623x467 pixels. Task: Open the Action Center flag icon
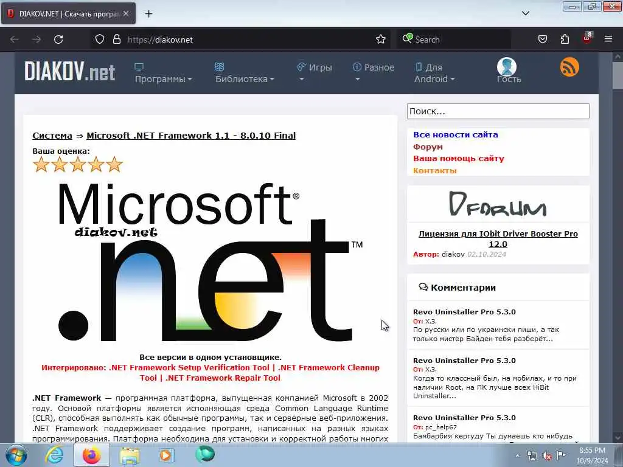click(x=561, y=455)
